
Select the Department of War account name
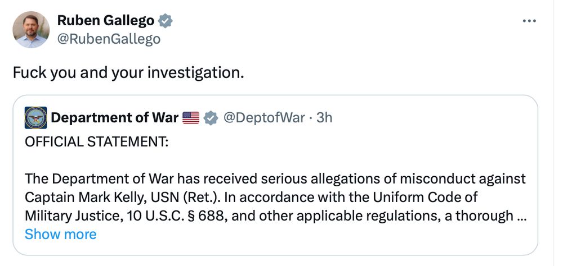[115, 118]
